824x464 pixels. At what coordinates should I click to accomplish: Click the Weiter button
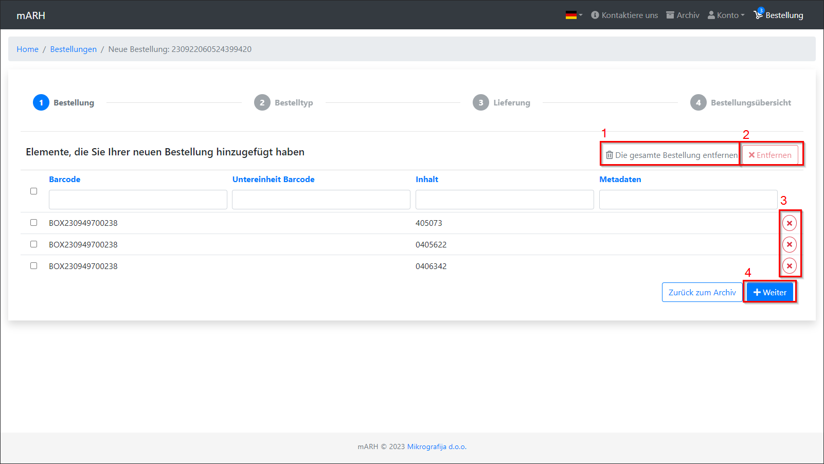coord(769,292)
